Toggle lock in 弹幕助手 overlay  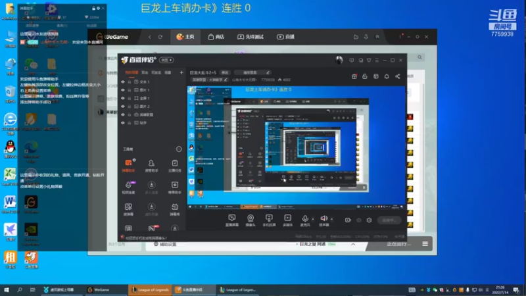[x=93, y=8]
